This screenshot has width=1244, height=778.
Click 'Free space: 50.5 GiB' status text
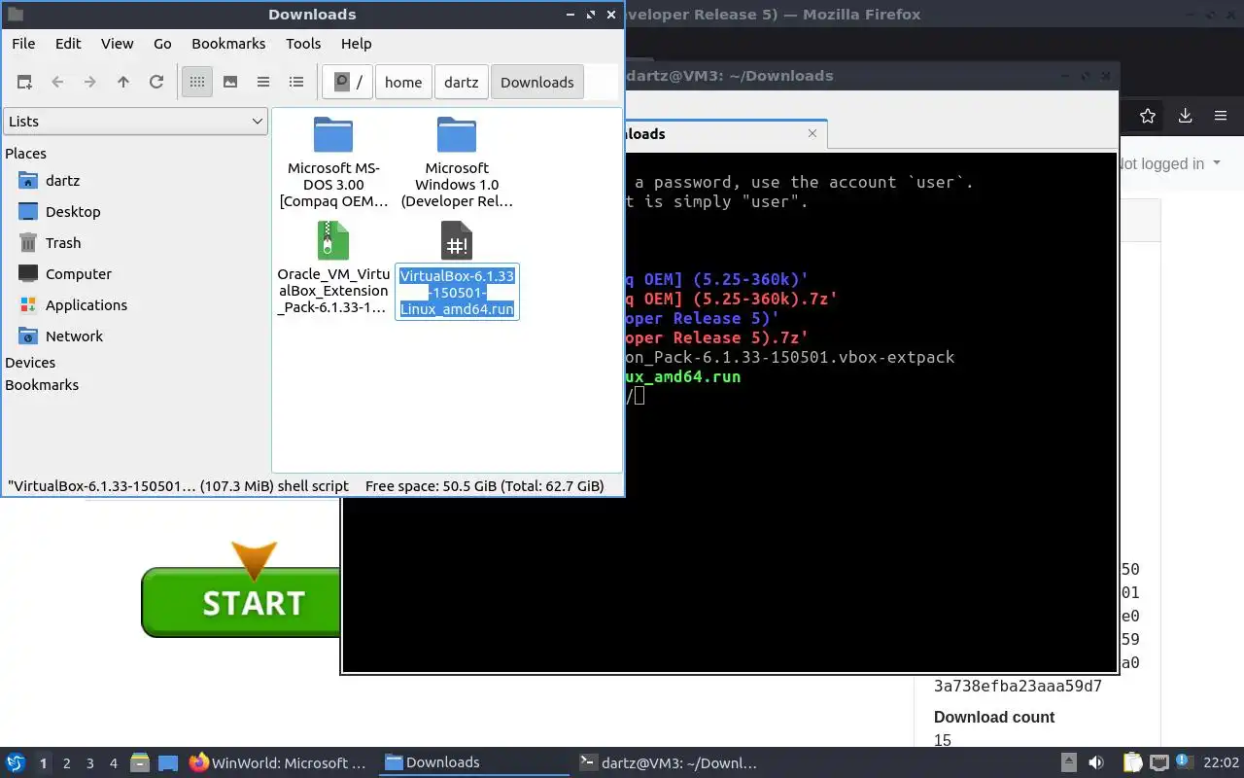(x=485, y=486)
